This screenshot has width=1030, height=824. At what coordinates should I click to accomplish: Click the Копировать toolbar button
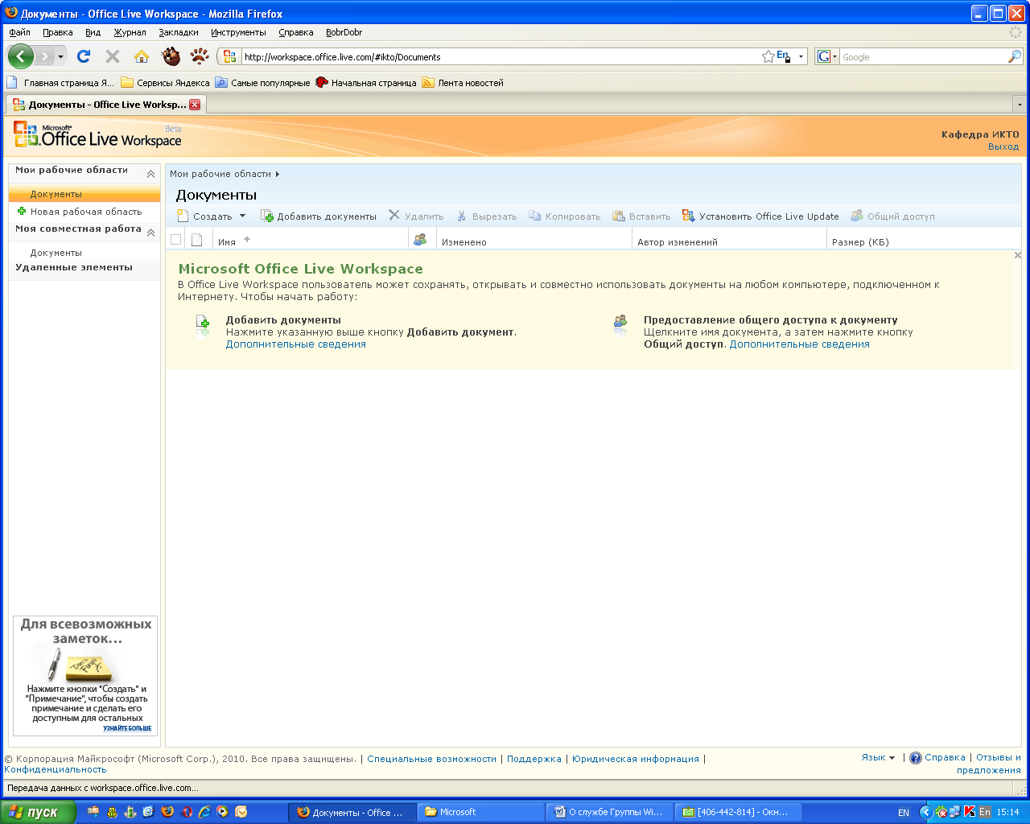[564, 216]
